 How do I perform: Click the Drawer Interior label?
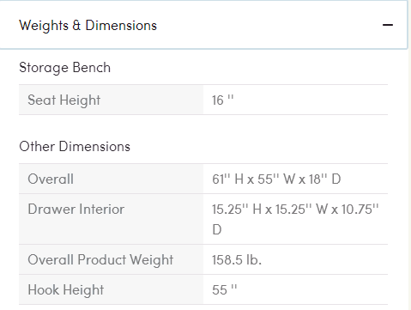pos(76,210)
